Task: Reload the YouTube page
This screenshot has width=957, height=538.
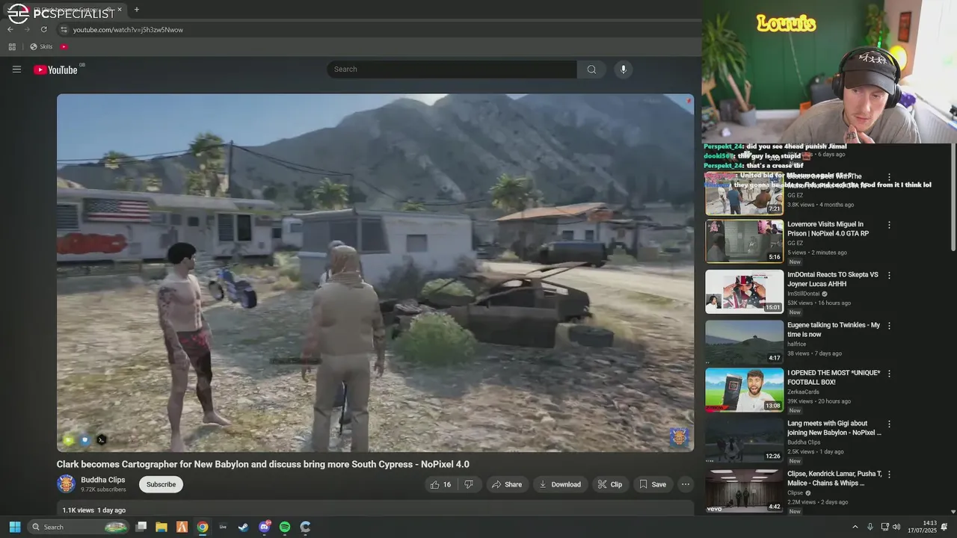Action: pos(43,29)
